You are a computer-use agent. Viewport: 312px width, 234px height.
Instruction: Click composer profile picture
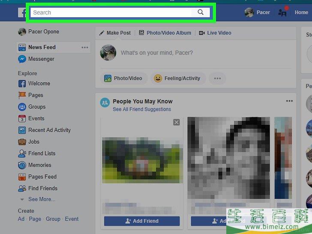coord(108,53)
